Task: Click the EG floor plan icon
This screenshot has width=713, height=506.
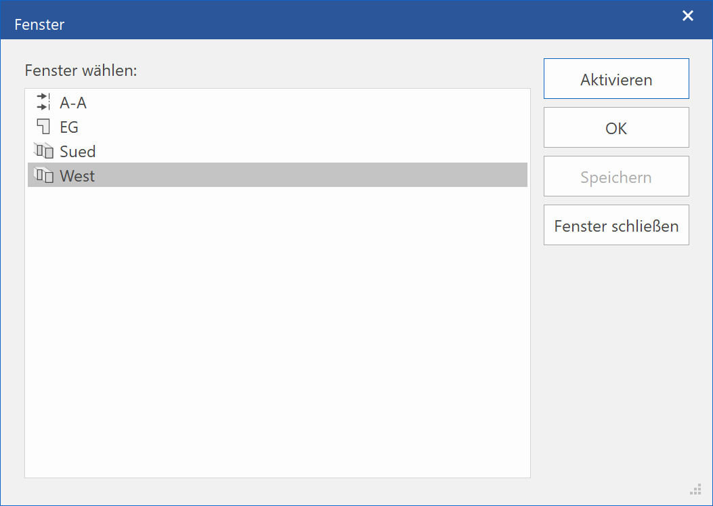Action: point(43,127)
